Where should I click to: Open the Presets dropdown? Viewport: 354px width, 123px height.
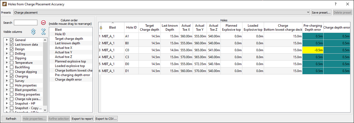click(x=162, y=13)
